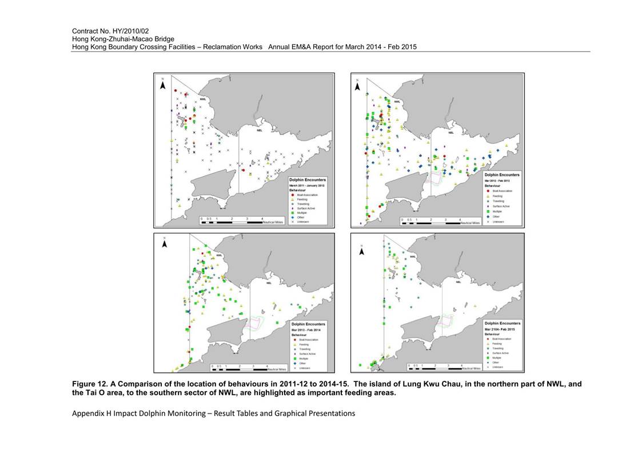Select green Multiple square in March 2011 legend
This screenshot has width=642, height=454.
pos(292,213)
